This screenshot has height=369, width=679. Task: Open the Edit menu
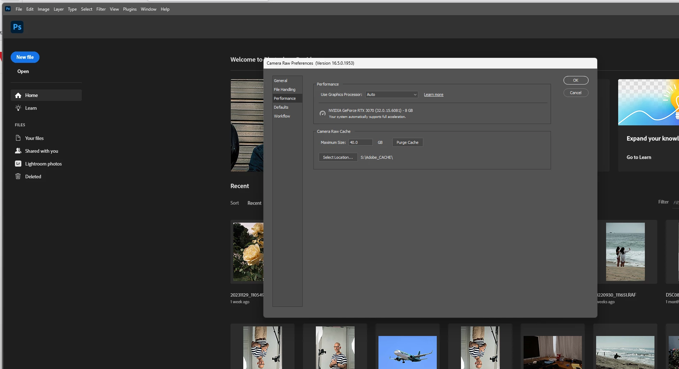point(30,9)
